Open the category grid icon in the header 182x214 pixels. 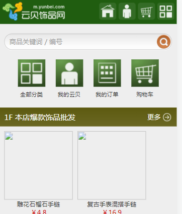click(166, 11)
